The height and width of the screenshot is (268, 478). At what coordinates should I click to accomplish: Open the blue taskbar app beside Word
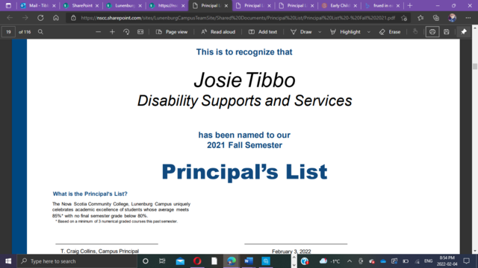point(266,261)
